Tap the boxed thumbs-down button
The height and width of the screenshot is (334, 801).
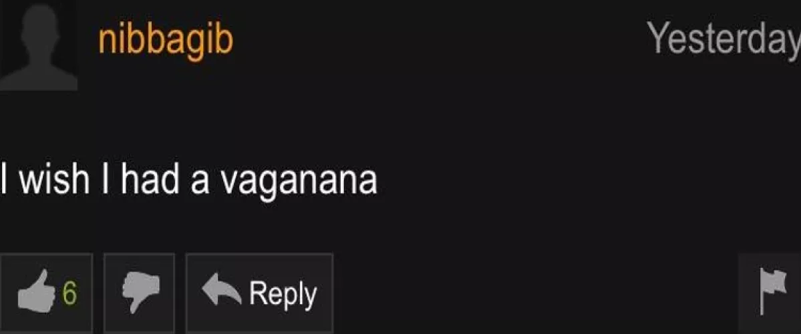[x=140, y=293]
